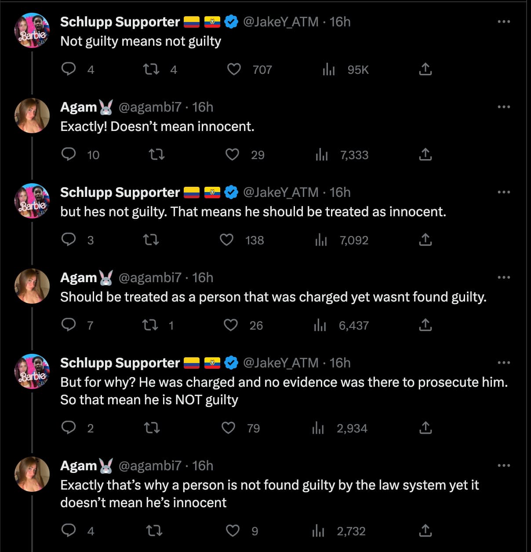Retweet the last tweet about the law system
The image size is (531, 552).
point(154,531)
